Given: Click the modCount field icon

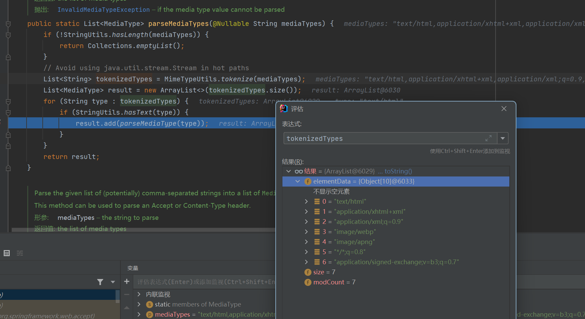Looking at the screenshot, I should pos(308,282).
